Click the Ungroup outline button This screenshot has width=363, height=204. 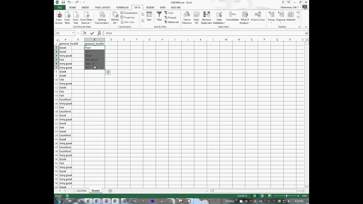pyautogui.click(x=281, y=17)
